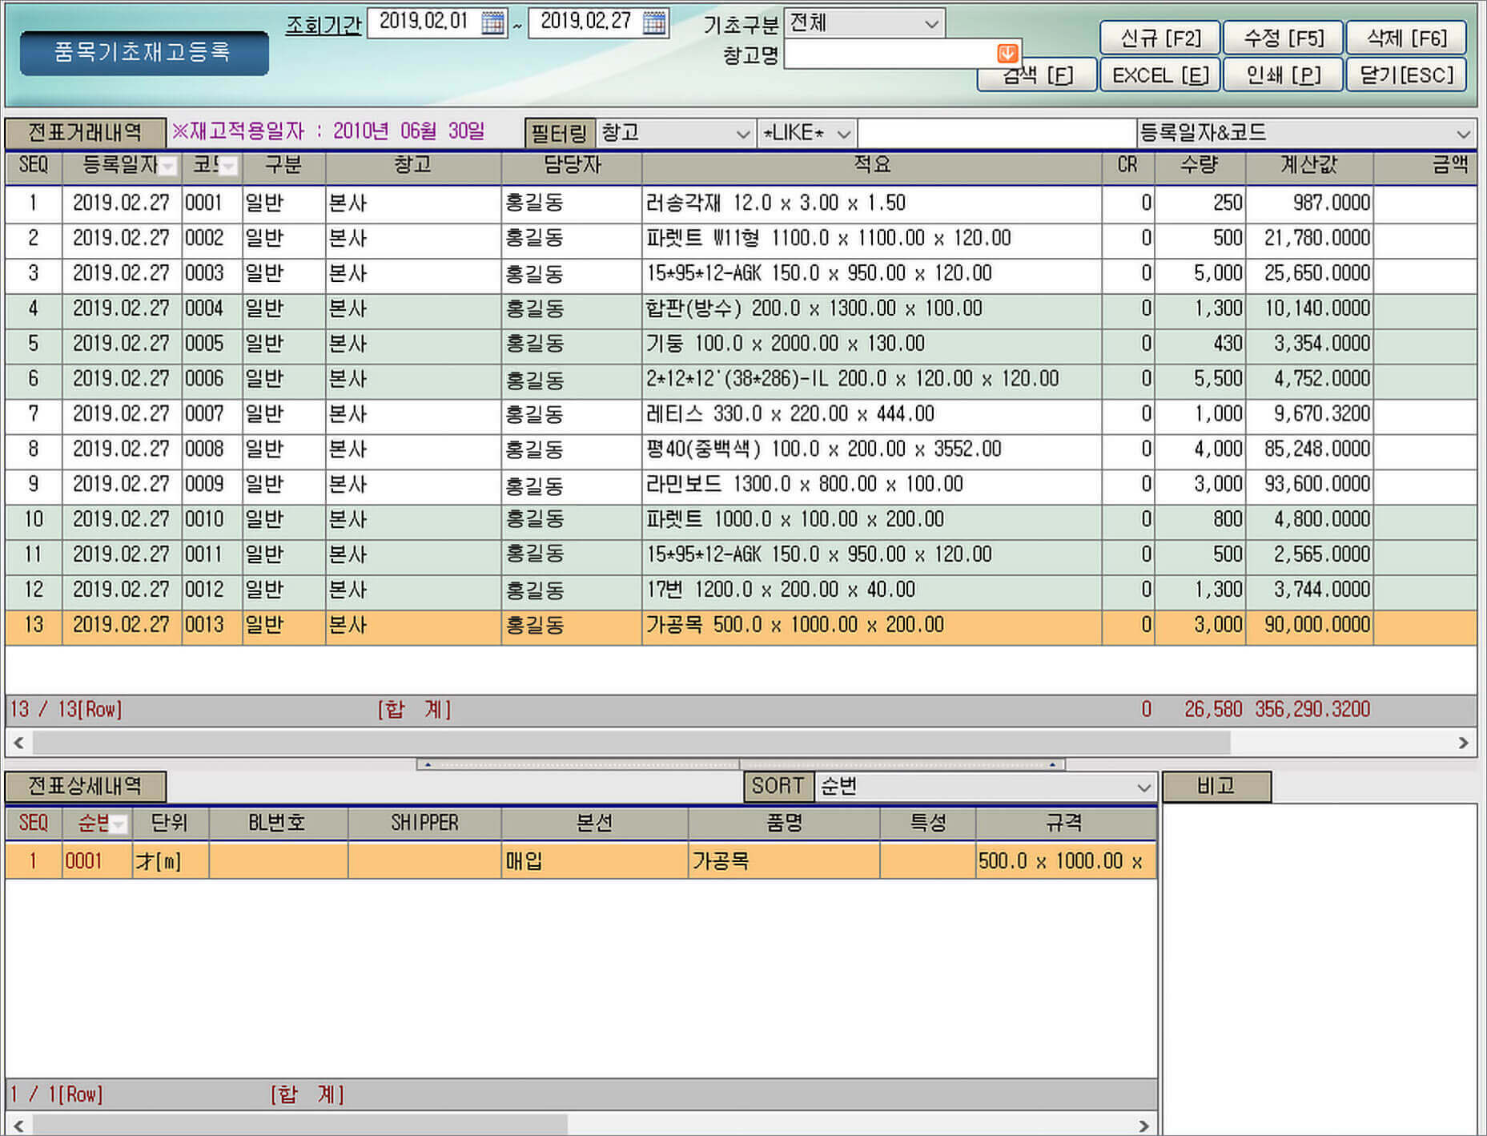Sort by the 계산값 column header

pos(1308,166)
